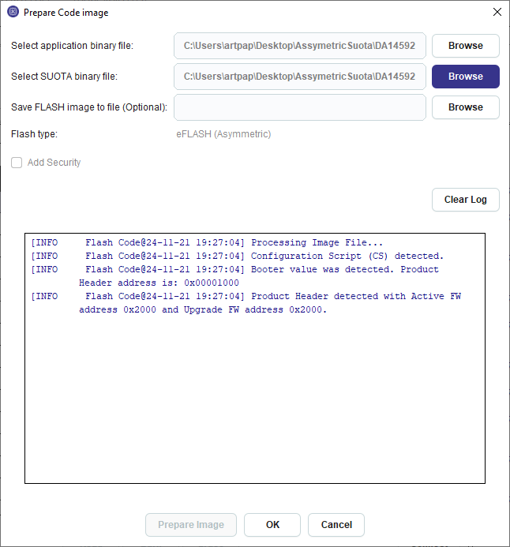
Task: Click the app icon in the title bar
Action: pyautogui.click(x=13, y=13)
